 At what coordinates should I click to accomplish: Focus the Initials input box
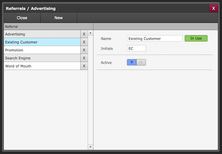point(136,48)
